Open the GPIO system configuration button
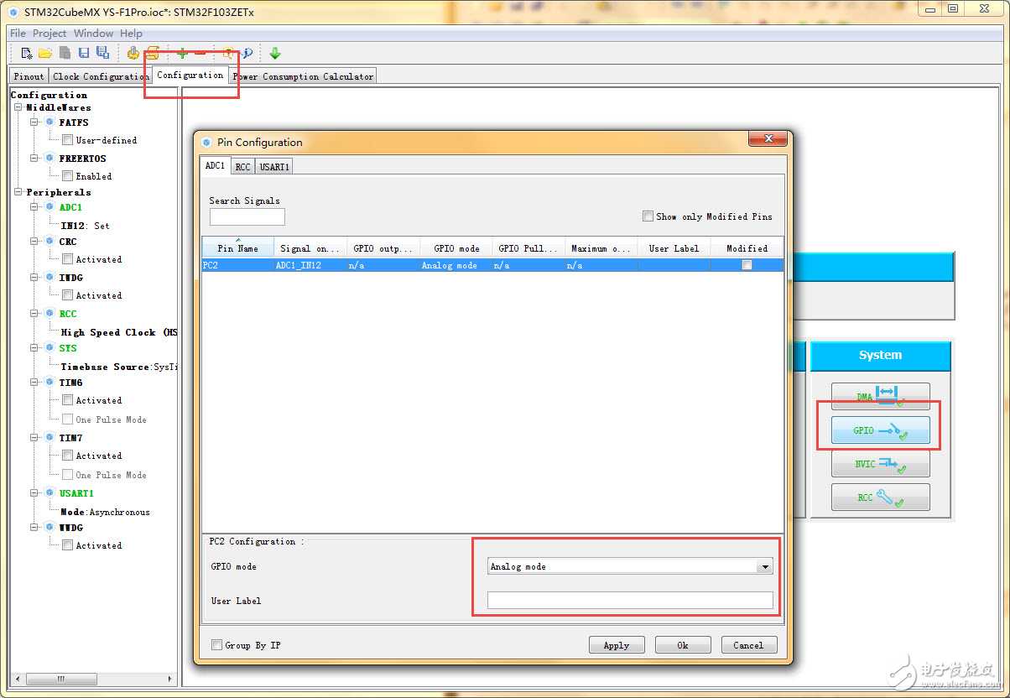1010x698 pixels. click(880, 430)
